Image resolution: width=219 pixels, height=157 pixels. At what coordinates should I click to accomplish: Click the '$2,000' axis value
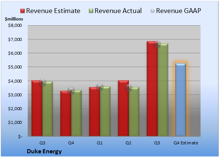pos(15,109)
